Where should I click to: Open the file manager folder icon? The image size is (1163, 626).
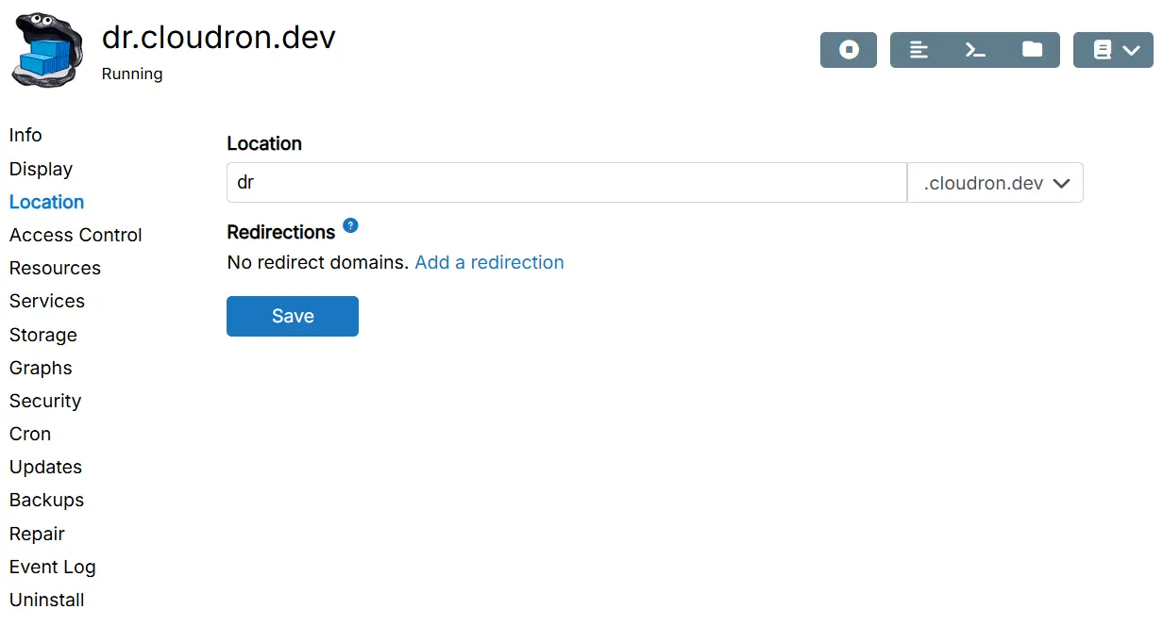[x=1032, y=50]
